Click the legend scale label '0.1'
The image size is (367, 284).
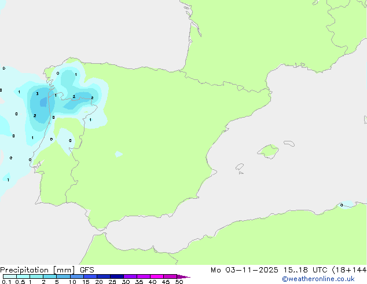click(x=6, y=282)
